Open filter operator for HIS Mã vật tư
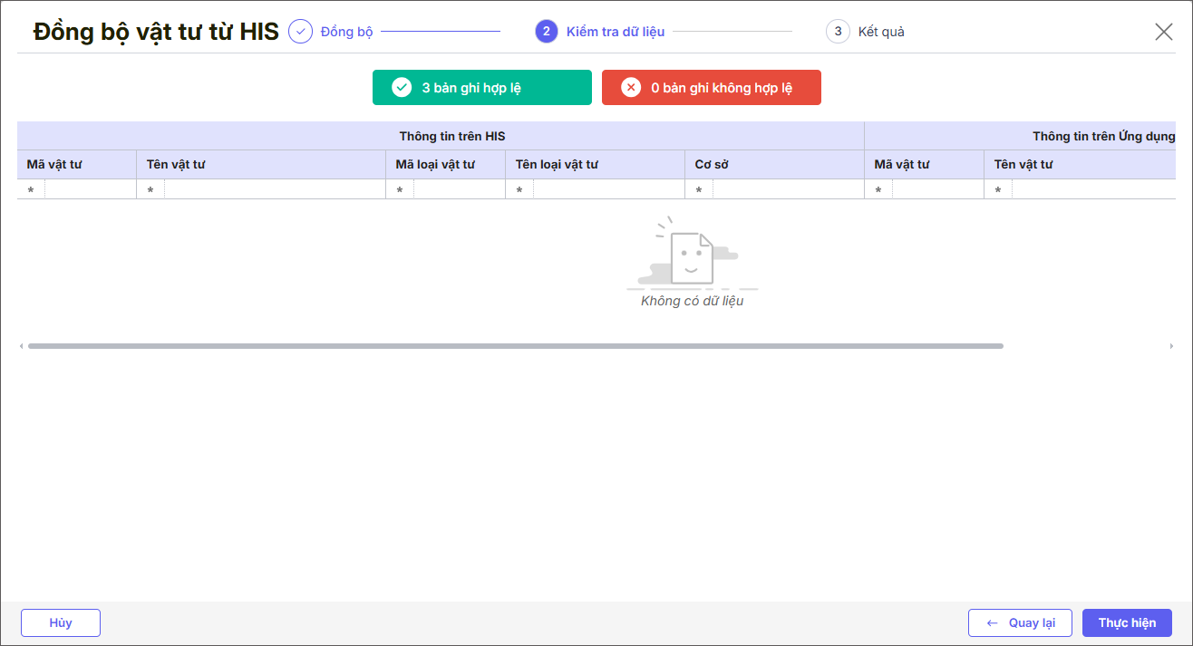The width and height of the screenshot is (1193, 646). 31,189
